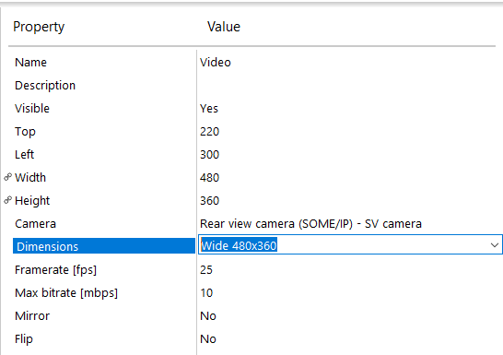Edit the Top value 220
Screen dimensions: 503x355
pos(209,132)
